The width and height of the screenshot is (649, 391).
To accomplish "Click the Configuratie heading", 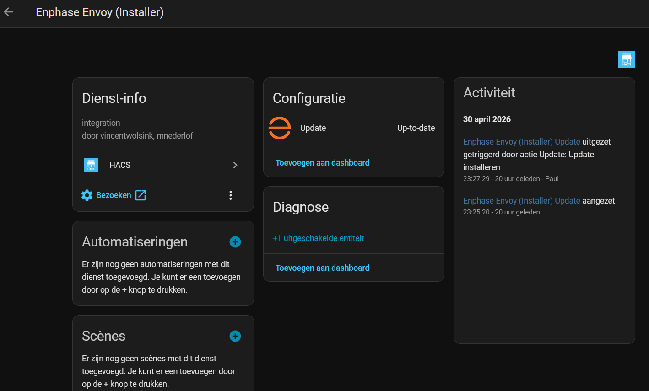I will [309, 98].
